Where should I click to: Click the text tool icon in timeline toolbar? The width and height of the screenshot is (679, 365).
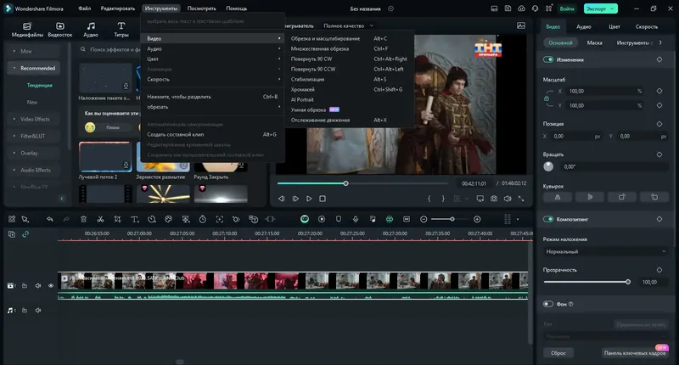point(135,219)
